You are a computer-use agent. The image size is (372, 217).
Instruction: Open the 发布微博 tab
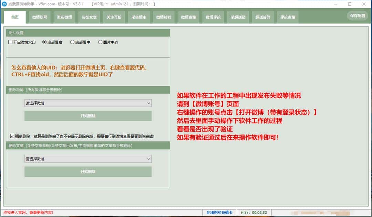tap(64, 17)
